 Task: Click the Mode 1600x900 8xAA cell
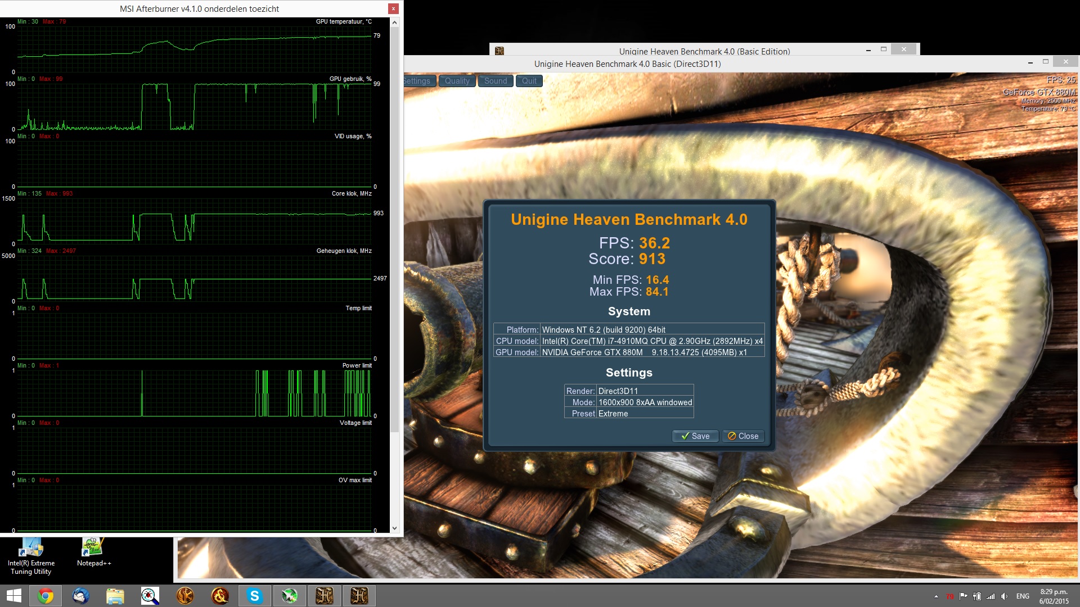click(645, 402)
